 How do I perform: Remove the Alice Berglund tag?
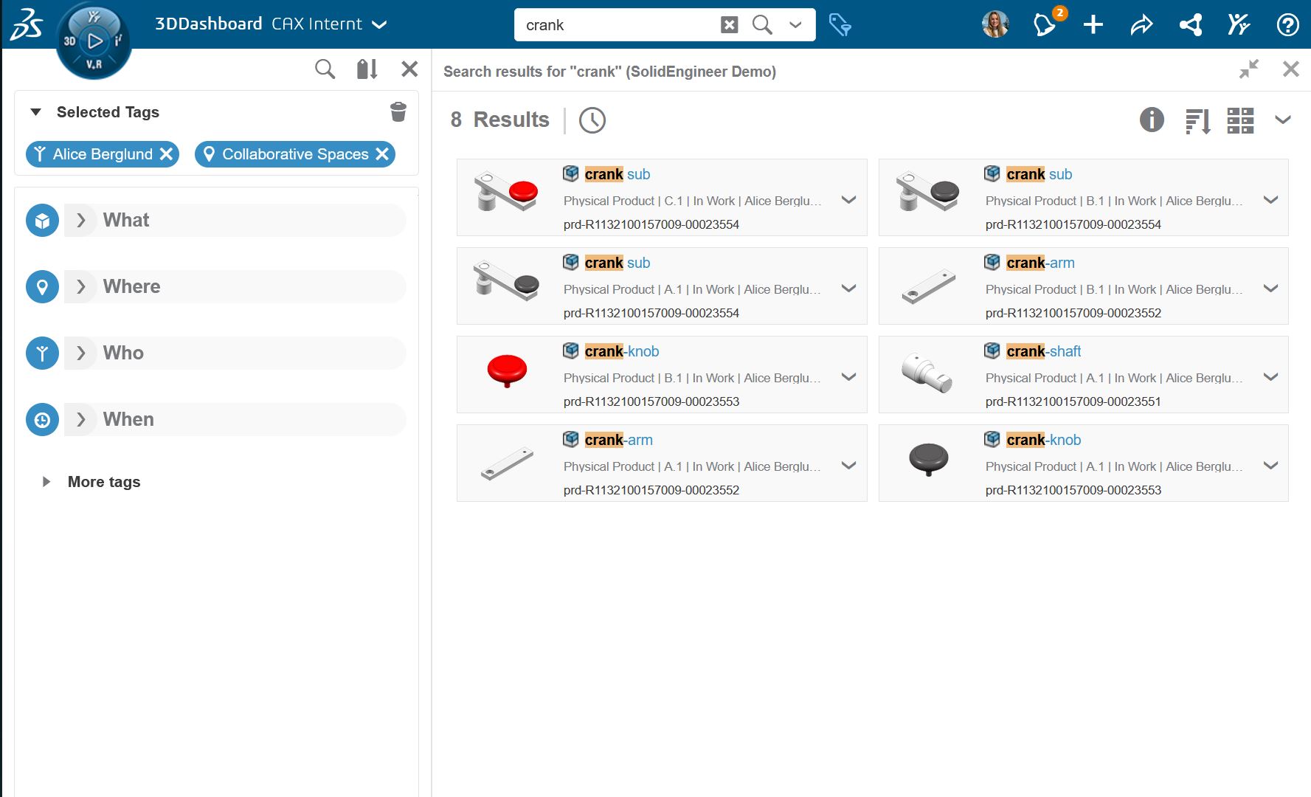pos(167,154)
